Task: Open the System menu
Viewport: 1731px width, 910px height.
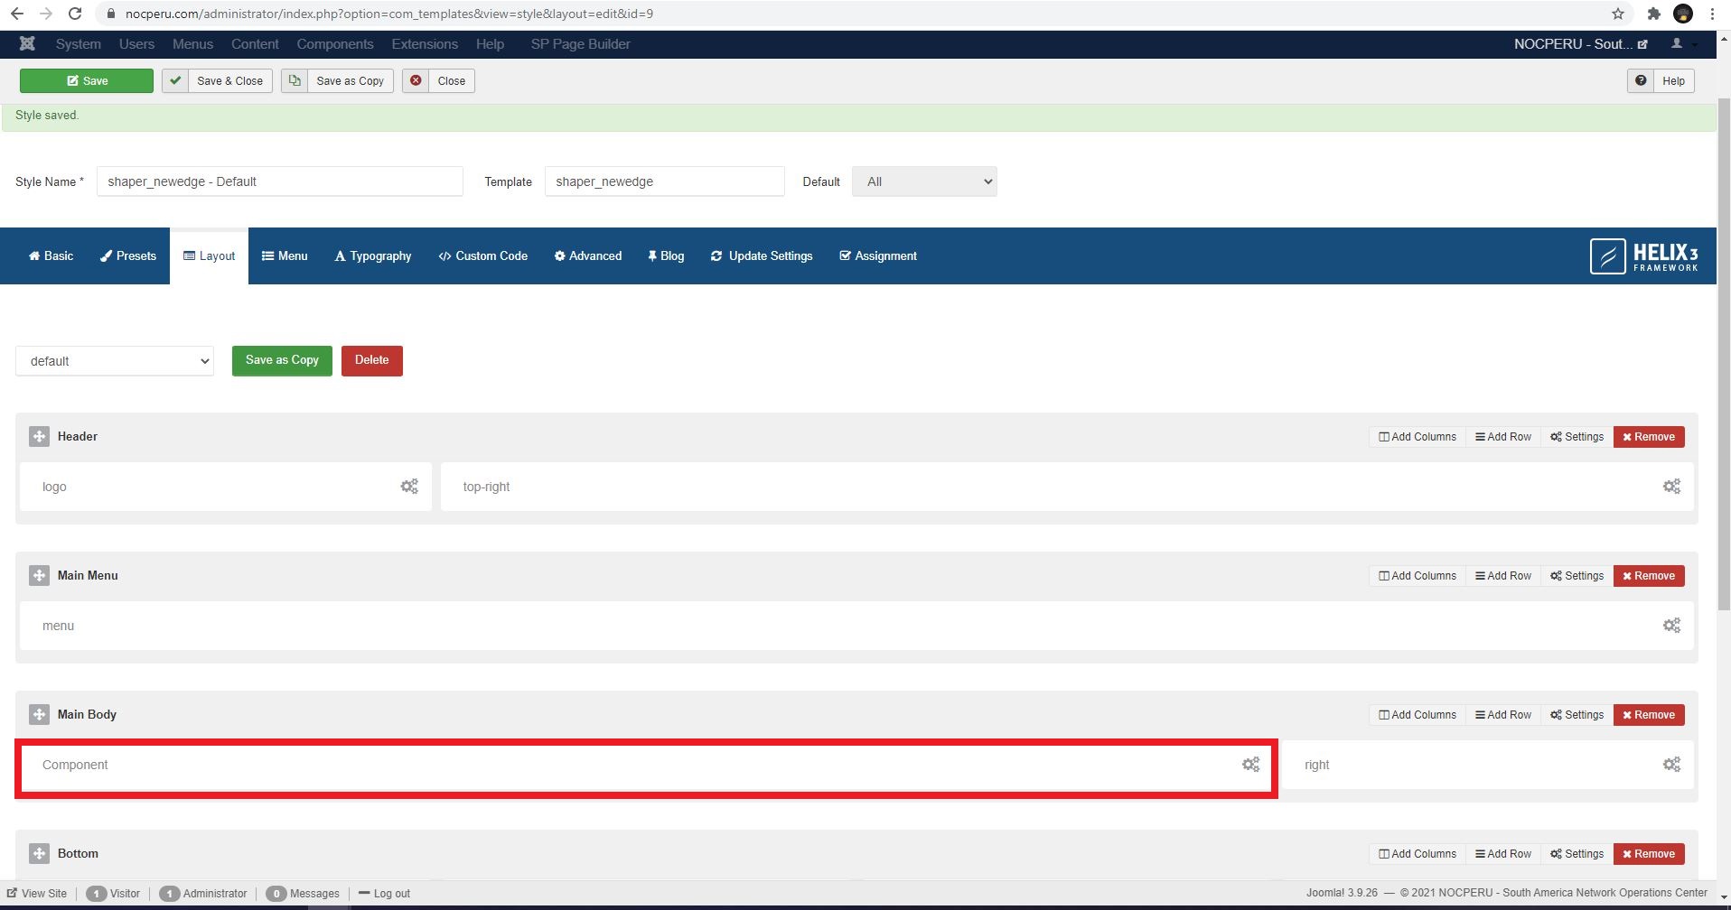Action: 79,44
